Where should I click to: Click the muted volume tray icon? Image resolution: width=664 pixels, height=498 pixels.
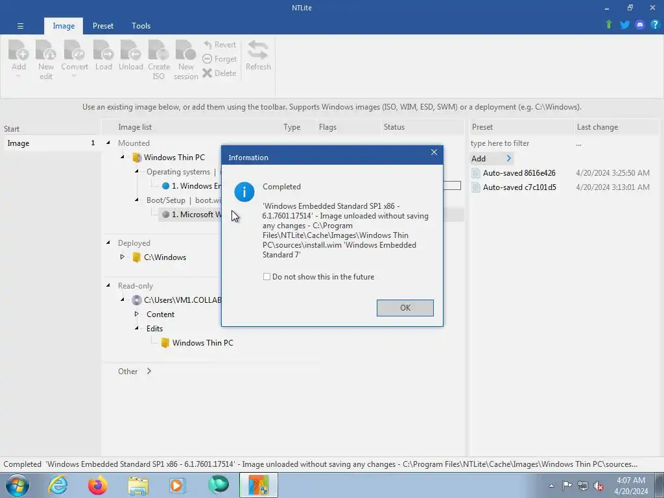[599, 486]
